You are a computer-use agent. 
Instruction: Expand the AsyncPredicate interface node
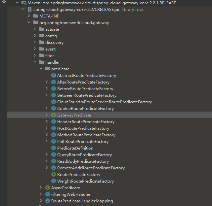tap(41, 188)
